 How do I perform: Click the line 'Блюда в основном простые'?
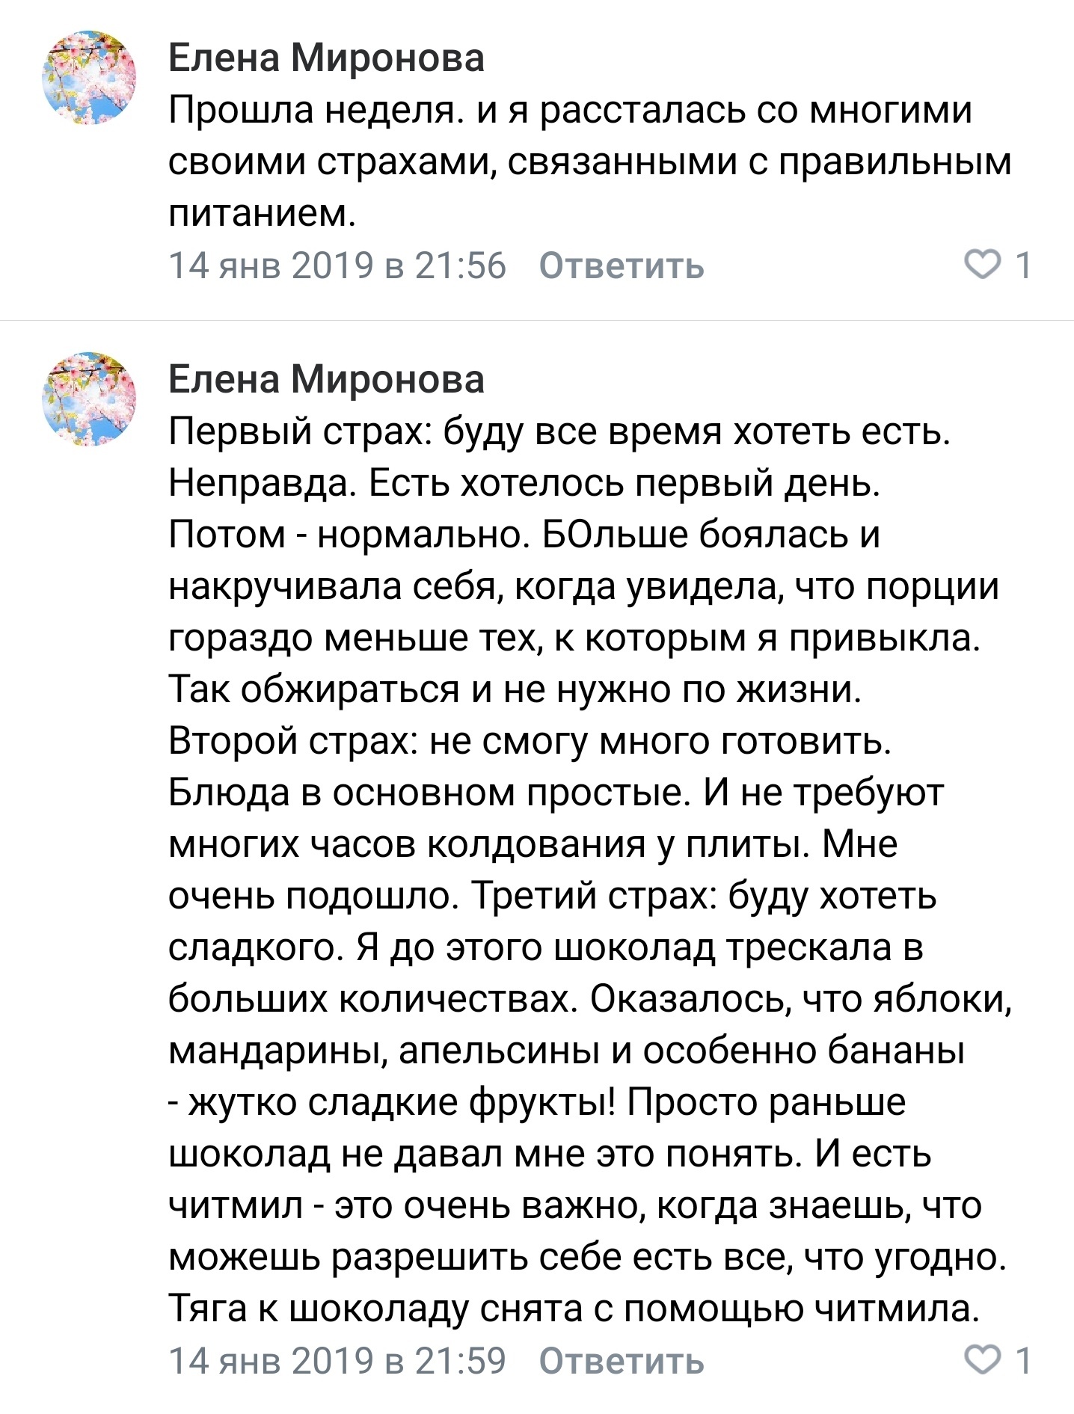click(x=556, y=792)
